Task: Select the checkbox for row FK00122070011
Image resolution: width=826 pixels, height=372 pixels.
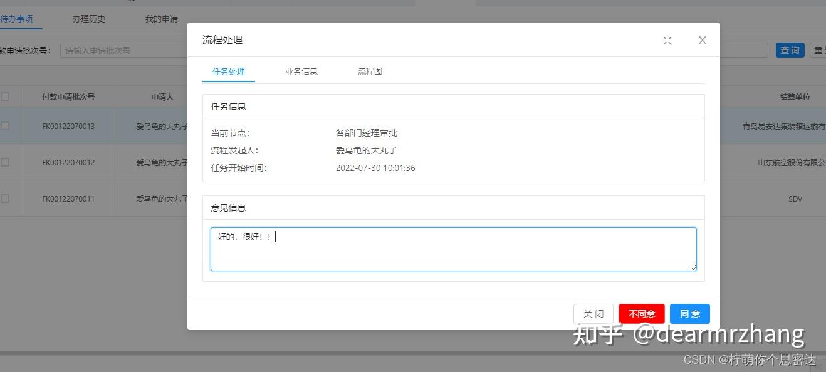Action: (x=5, y=198)
